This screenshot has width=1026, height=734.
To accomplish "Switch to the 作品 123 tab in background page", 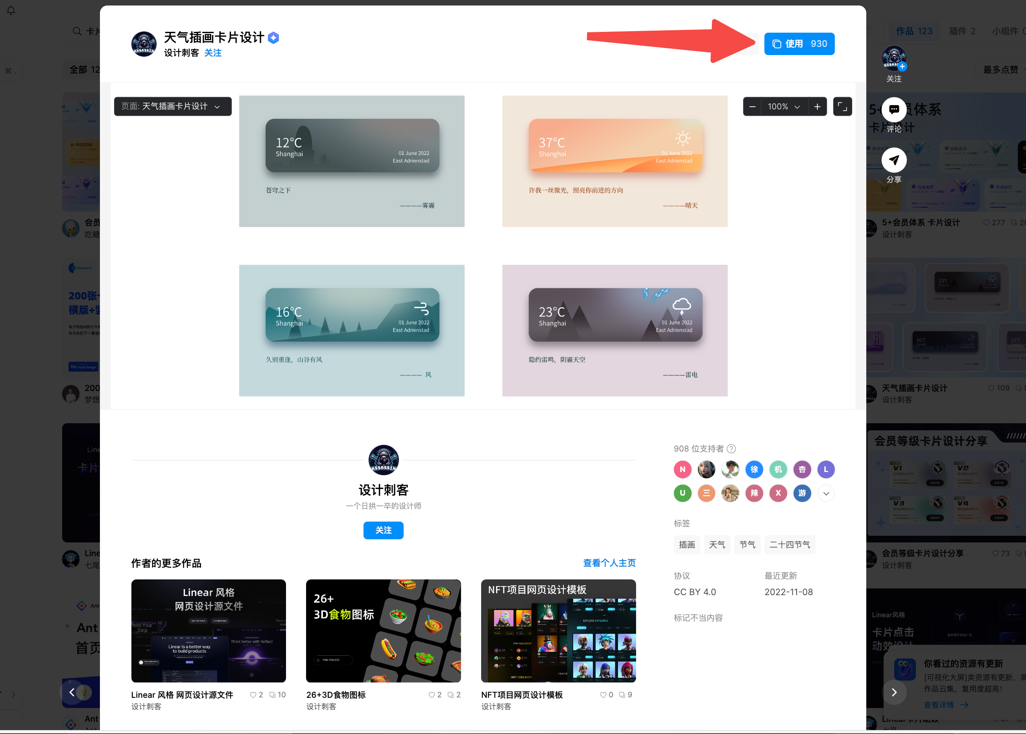I will pyautogui.click(x=914, y=31).
